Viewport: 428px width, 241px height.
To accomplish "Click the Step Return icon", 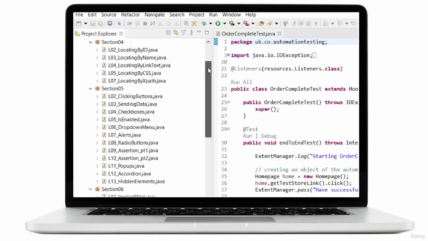I will coord(176,23).
